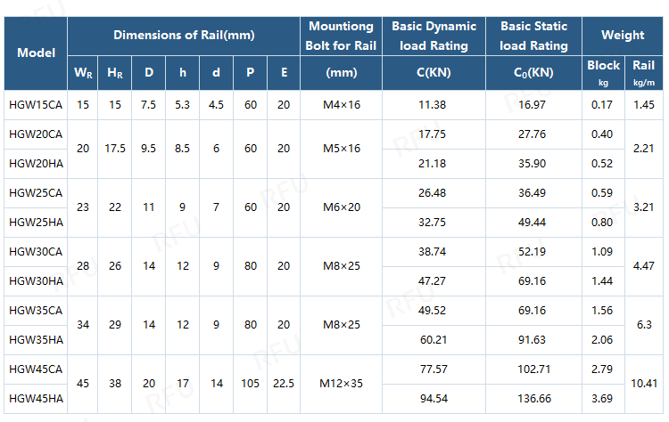
Task: Click the C(KN) sub-header cell
Action: pos(434,72)
